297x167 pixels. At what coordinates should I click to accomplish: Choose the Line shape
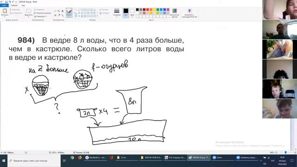coord(76,10)
